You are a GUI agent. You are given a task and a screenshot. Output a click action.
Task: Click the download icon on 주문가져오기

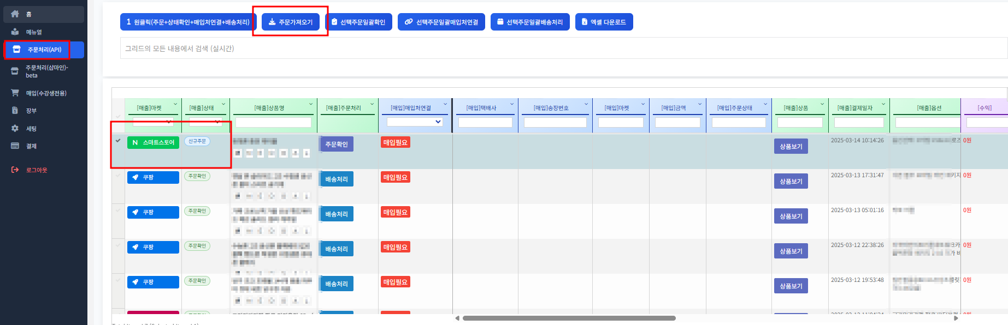click(x=272, y=22)
